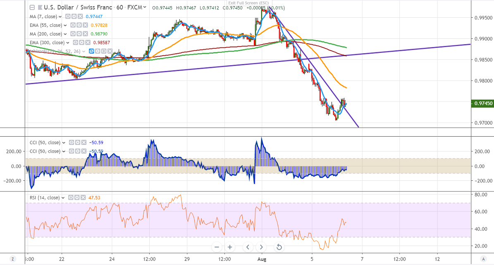Click the flag icon beside U.S. Dollar title
Viewport: 494px width, 265px height.
point(40,7)
